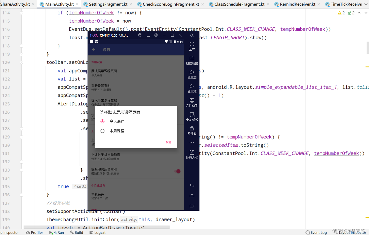Toggle fold end marker at line 132
Viewport: 369px width, 235px height.
point(22,162)
